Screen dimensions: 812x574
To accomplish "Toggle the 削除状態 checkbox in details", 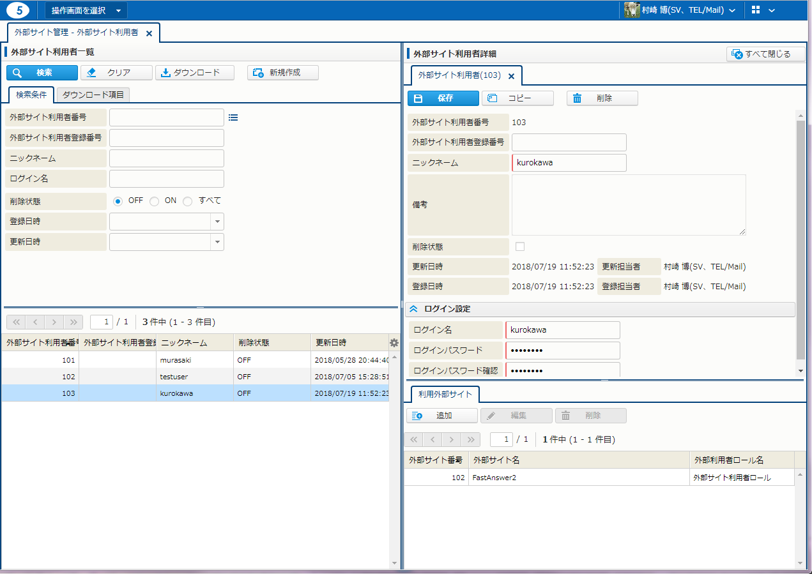I will click(x=520, y=246).
